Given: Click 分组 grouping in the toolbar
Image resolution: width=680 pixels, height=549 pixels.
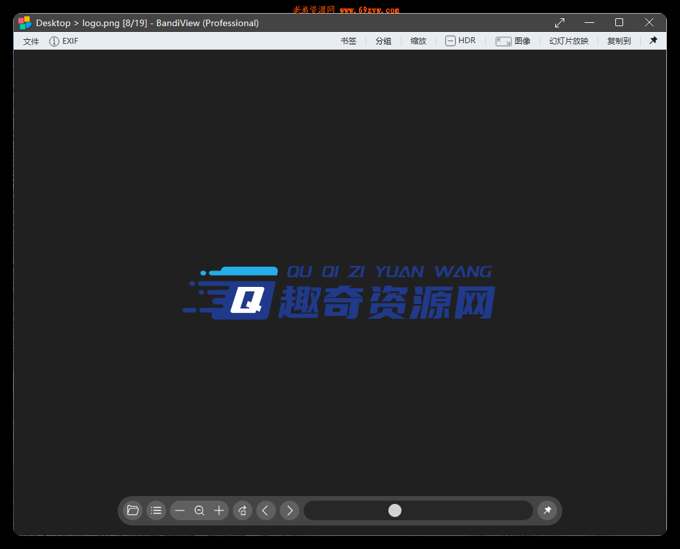Looking at the screenshot, I should coord(383,41).
